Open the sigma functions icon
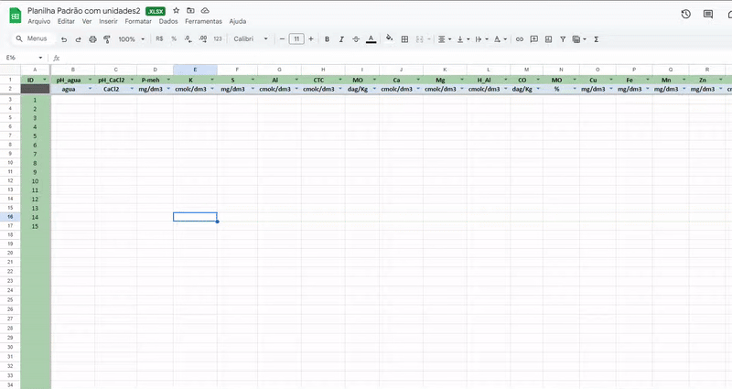 coord(597,39)
